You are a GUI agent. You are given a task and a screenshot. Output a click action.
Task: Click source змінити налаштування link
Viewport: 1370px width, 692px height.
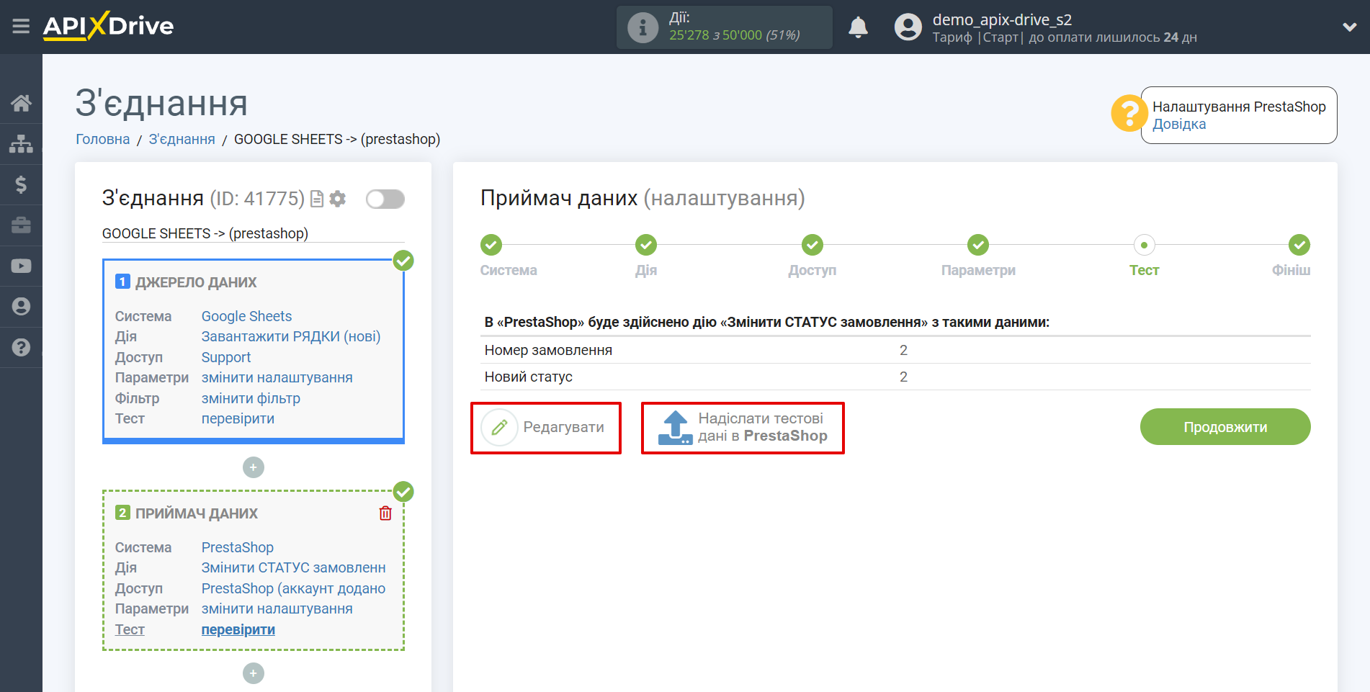point(277,377)
